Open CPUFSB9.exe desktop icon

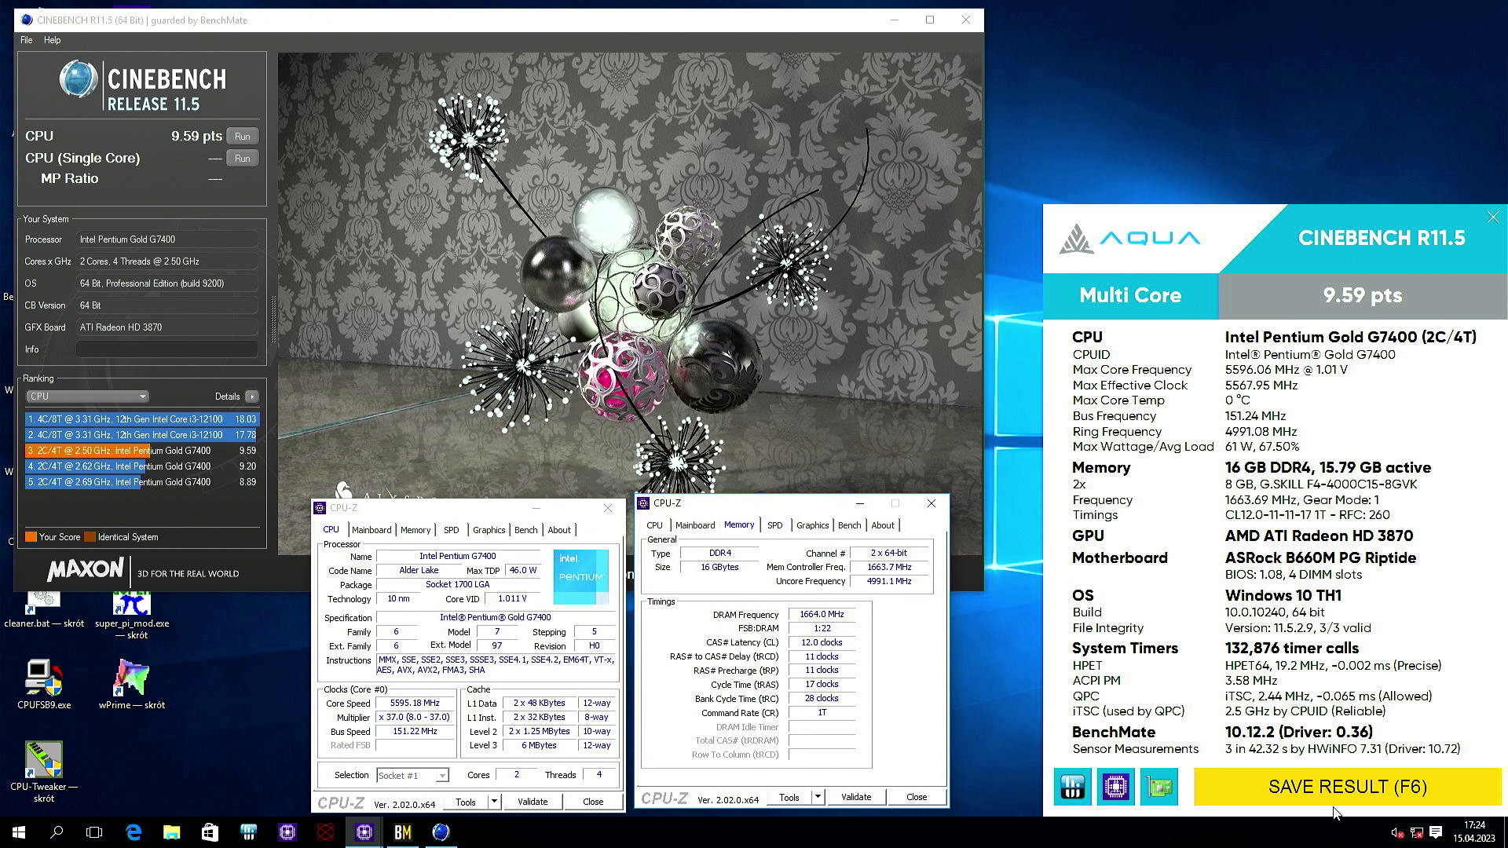pyautogui.click(x=44, y=684)
